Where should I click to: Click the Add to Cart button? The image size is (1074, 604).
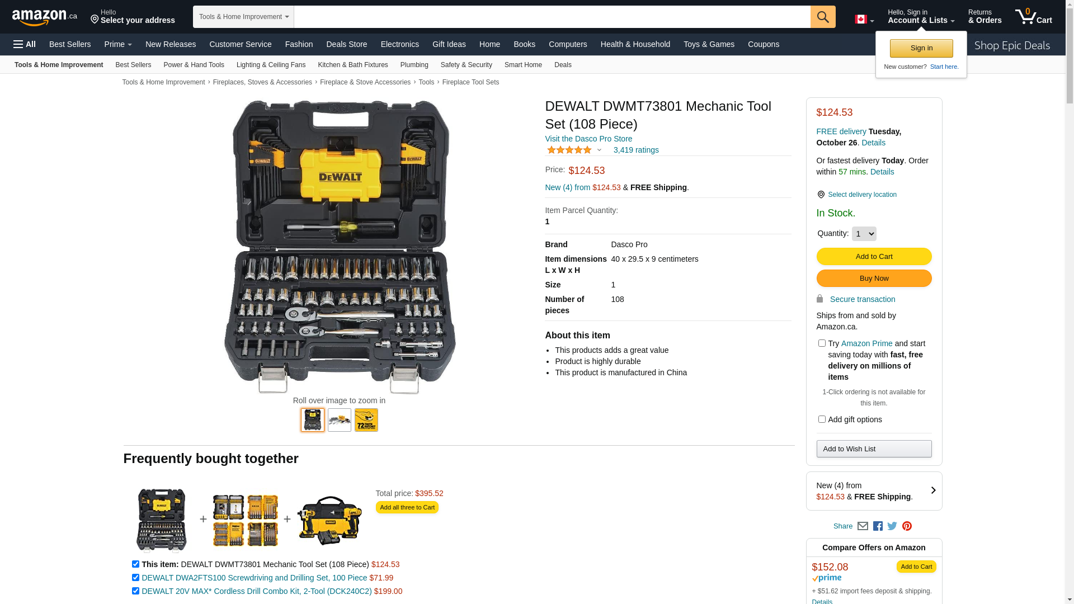[874, 257]
